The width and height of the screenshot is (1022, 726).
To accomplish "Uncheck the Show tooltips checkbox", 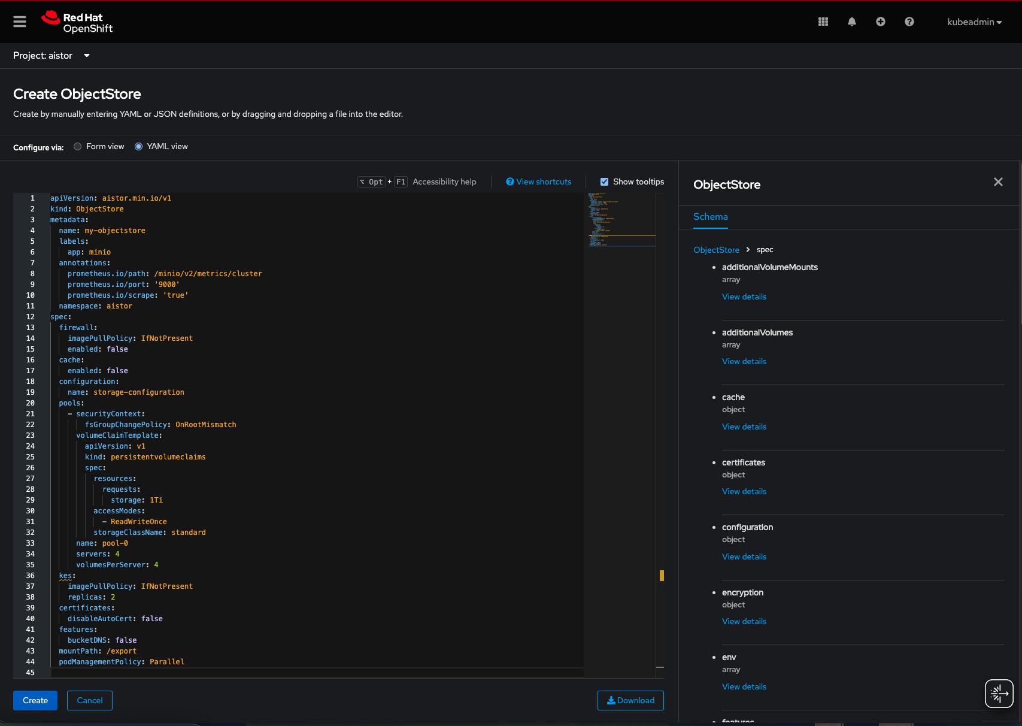I will point(605,181).
